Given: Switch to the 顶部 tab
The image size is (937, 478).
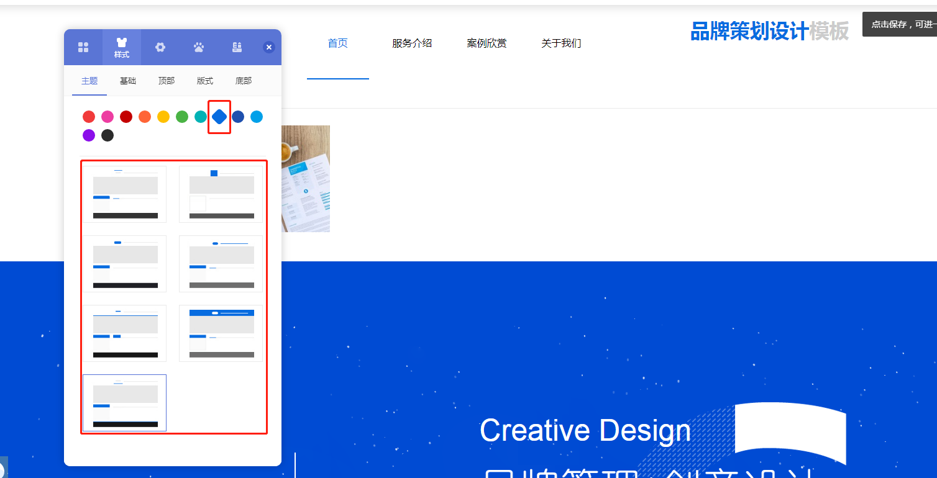Looking at the screenshot, I should 167,81.
